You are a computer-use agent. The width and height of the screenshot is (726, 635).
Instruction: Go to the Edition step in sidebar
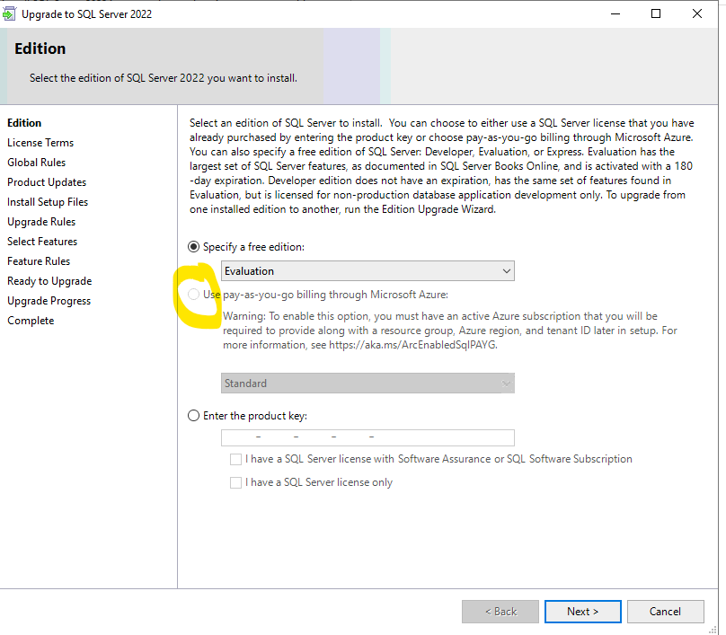pos(24,123)
